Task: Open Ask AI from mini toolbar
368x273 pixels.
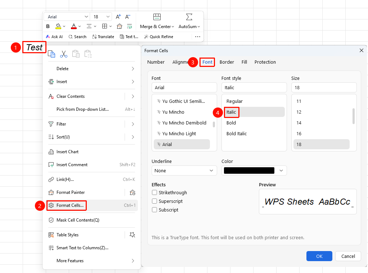Action: pos(54,37)
